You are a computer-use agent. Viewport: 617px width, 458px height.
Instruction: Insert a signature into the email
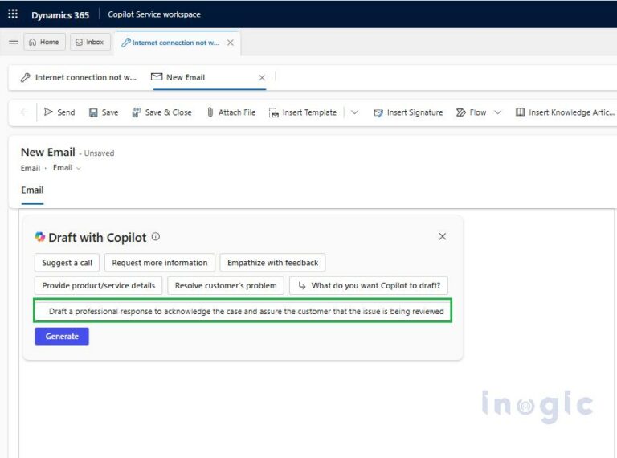(408, 112)
